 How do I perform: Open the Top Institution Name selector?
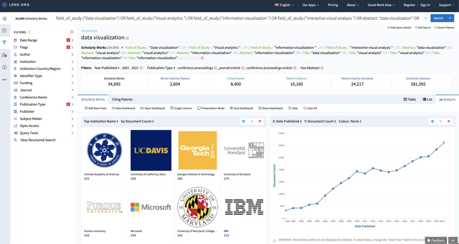click(101, 121)
